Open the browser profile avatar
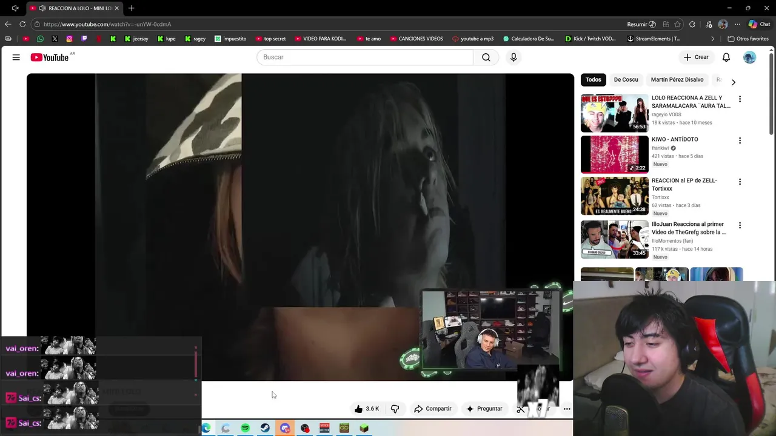Screen dimensions: 776x436 (723, 24)
